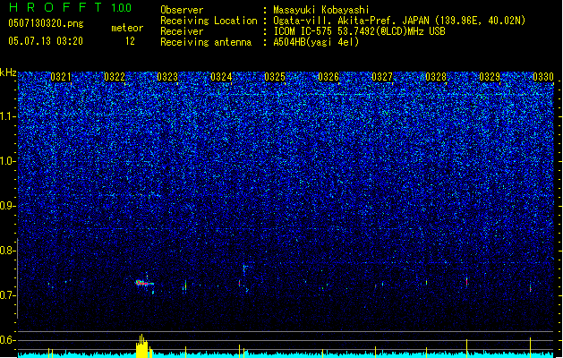The height and width of the screenshot is (358, 563).
Task: Click the tall yellow intensity burst below 0322
Action: [143, 346]
